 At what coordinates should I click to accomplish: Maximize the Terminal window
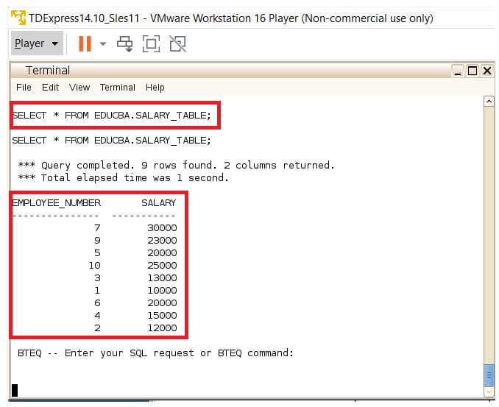[x=473, y=71]
